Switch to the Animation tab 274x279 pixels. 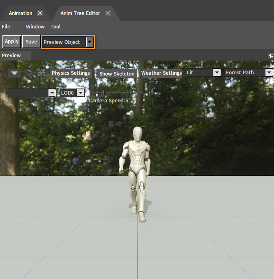click(21, 13)
